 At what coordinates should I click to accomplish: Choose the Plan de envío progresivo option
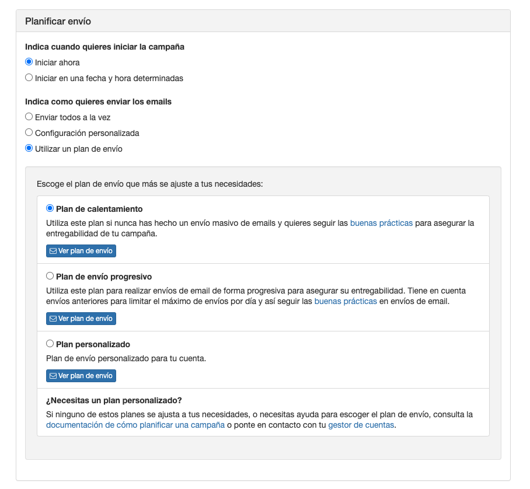tap(50, 275)
